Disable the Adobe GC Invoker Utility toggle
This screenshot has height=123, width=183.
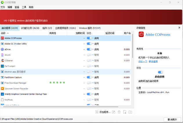point(89,44)
